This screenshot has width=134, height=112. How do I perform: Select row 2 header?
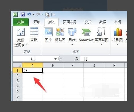(x=18, y=75)
